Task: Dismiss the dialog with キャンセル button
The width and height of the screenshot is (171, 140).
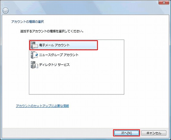Action: (x=154, y=133)
